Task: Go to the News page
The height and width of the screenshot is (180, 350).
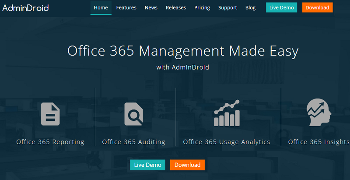Action: point(151,7)
